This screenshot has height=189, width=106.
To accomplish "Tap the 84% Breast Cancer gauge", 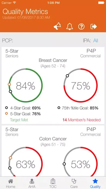I will click(x=26, y=86).
